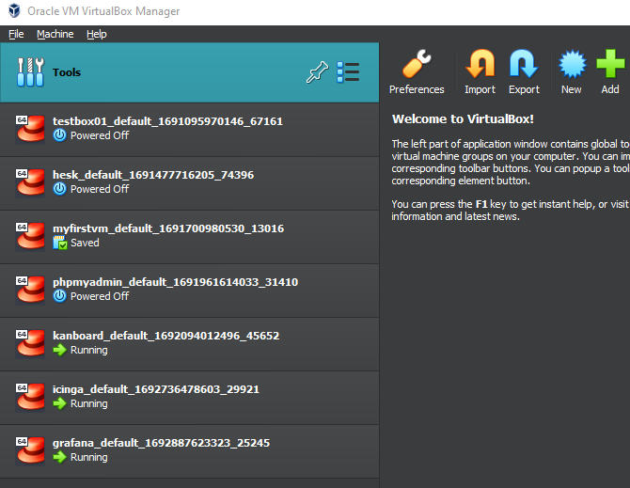Screen dimensions: 630x488
Task: Select the running grafana_default machine
Action: (x=161, y=443)
